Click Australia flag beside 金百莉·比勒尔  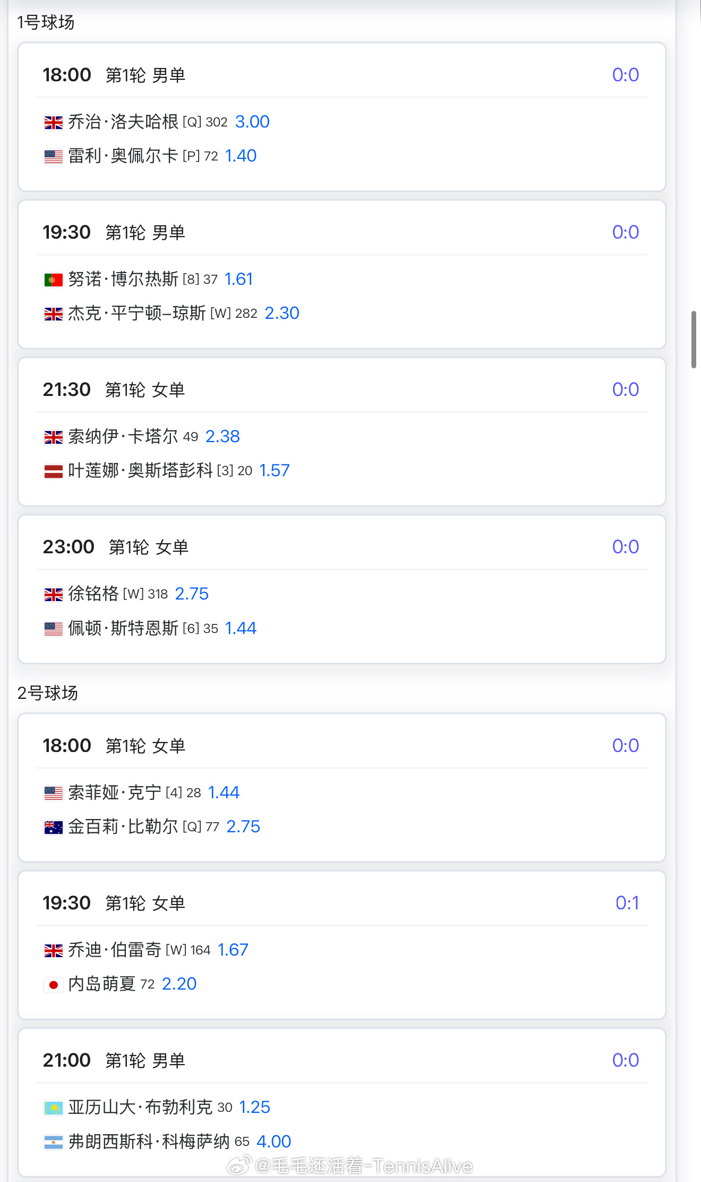click(x=53, y=828)
